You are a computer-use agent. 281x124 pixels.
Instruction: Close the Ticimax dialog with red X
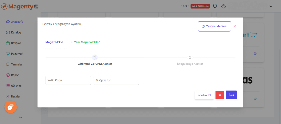tap(235, 26)
